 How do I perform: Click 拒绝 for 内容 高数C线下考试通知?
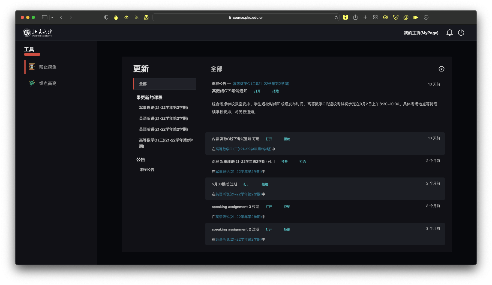(287, 139)
